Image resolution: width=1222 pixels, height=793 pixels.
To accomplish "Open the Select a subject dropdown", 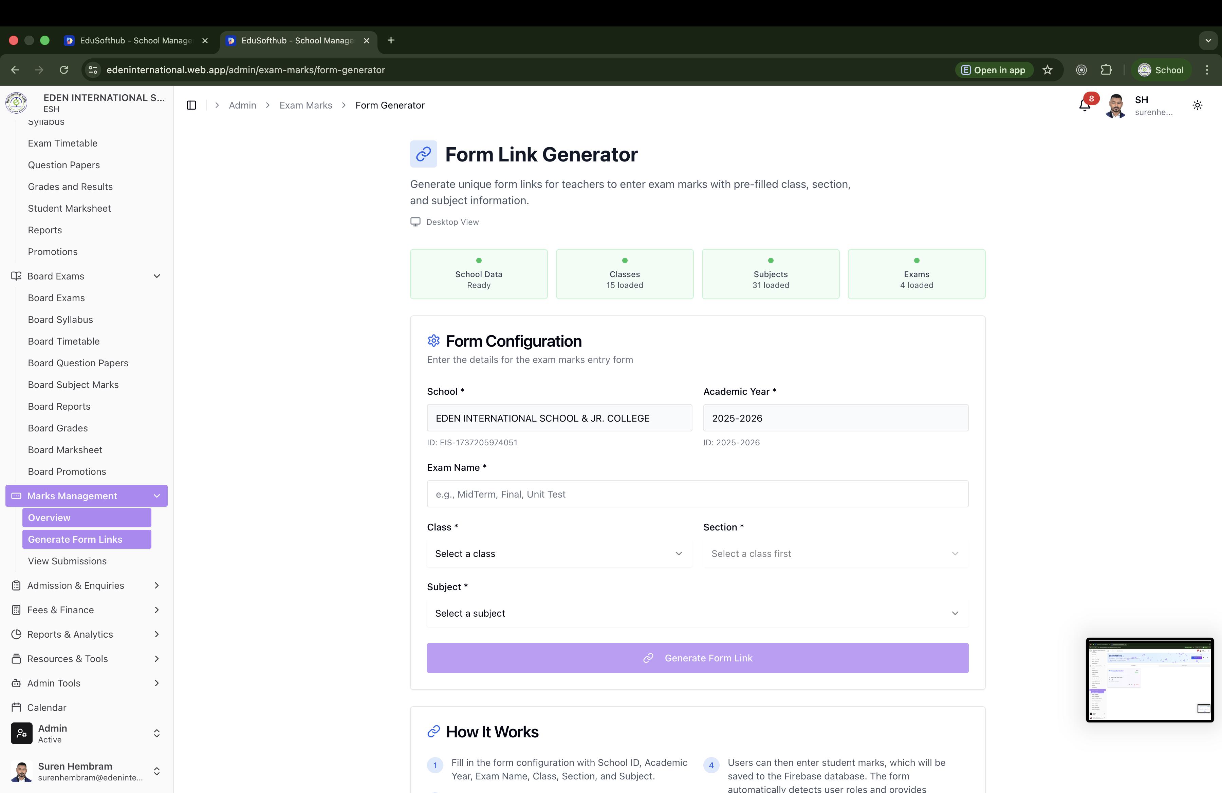I will tap(697, 613).
